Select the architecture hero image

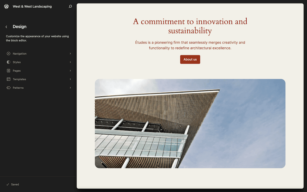pos(190,123)
